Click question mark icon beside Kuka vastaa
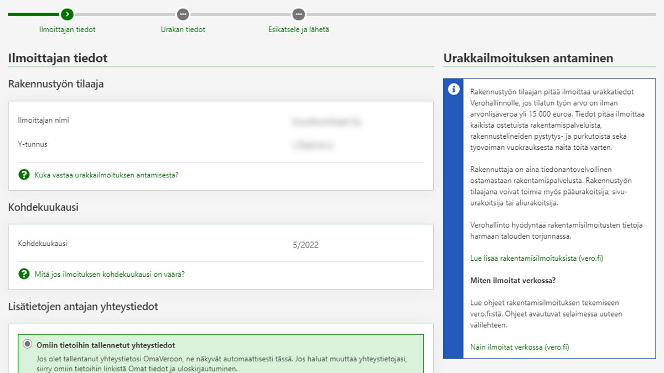664x373 pixels. coord(24,175)
